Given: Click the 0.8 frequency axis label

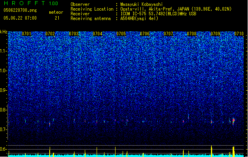Looking at the screenshot, I should point(4,110).
